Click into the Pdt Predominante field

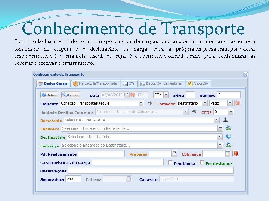[101, 154]
